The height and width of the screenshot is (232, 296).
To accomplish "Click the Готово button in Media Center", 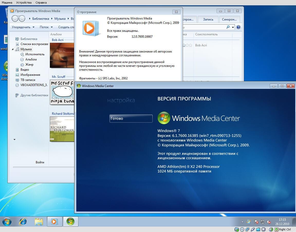I will 131,119.
